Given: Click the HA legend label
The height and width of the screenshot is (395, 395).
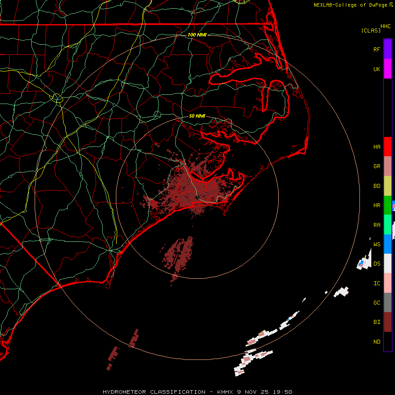Looking at the screenshot, I should [x=377, y=147].
